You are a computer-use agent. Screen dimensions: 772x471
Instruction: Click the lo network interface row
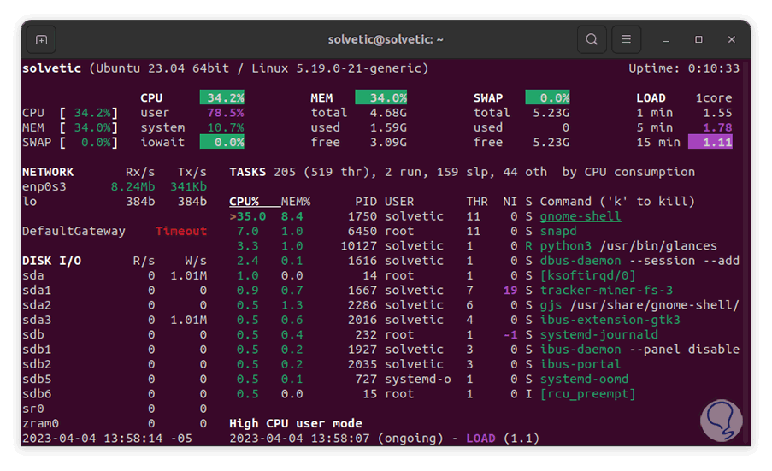[115, 201]
